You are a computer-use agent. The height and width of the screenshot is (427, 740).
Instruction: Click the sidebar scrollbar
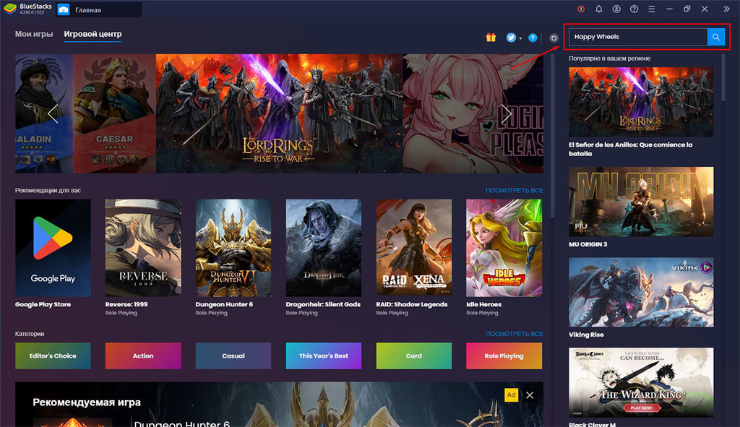pyautogui.click(x=723, y=78)
